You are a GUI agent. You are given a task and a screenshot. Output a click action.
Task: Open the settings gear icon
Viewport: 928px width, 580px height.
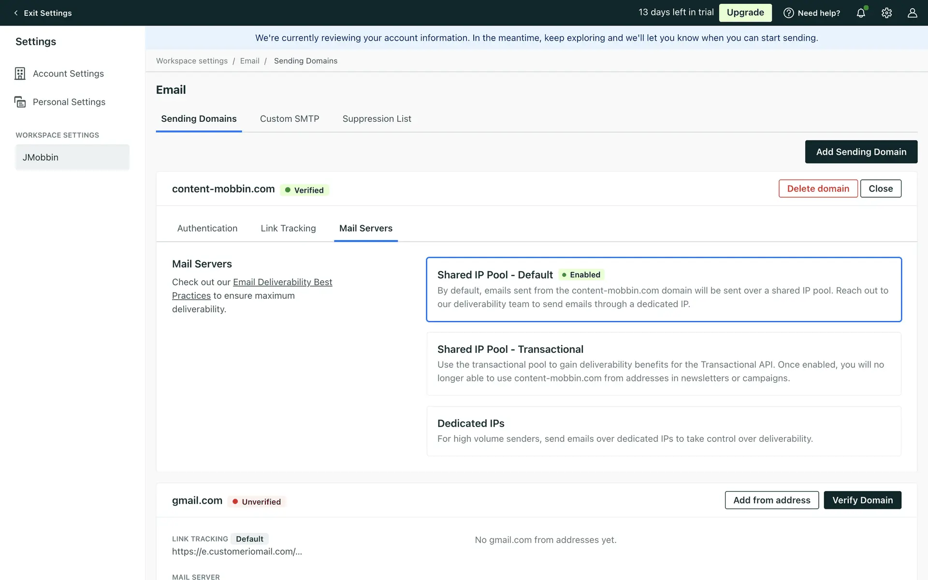[886, 13]
